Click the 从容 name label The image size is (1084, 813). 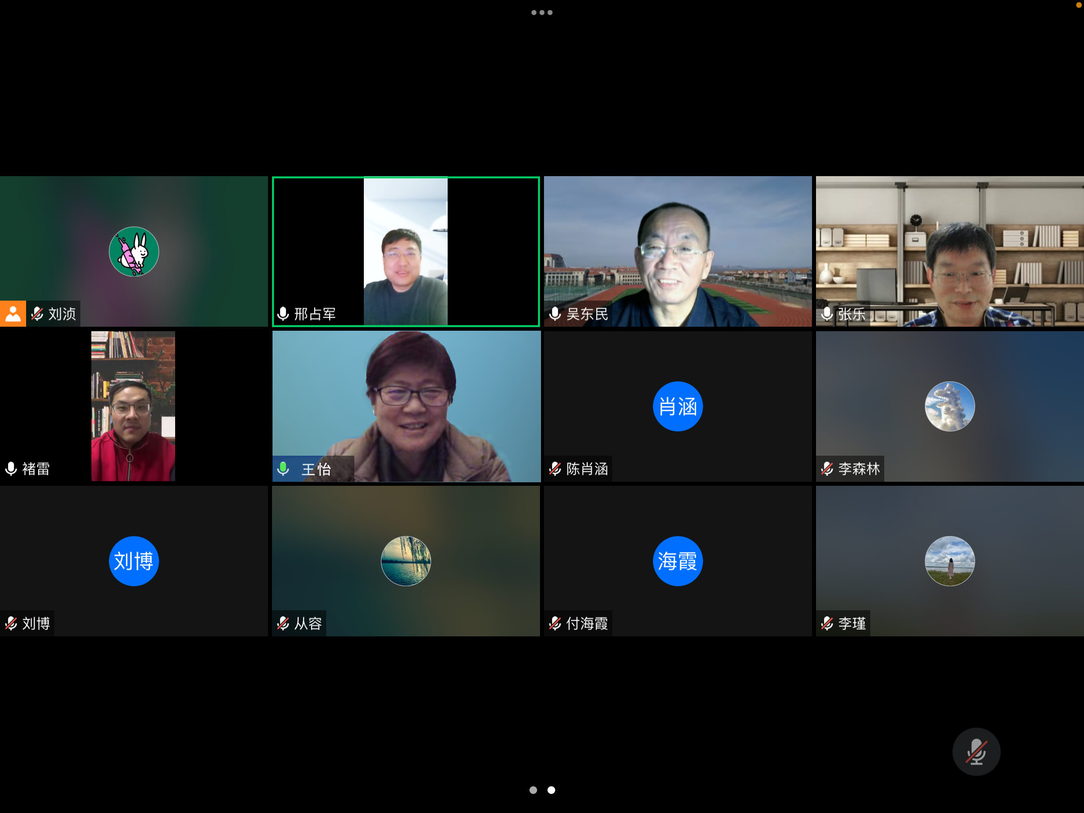coord(308,623)
